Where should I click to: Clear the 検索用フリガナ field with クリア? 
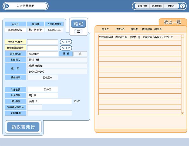pos(66,42)
